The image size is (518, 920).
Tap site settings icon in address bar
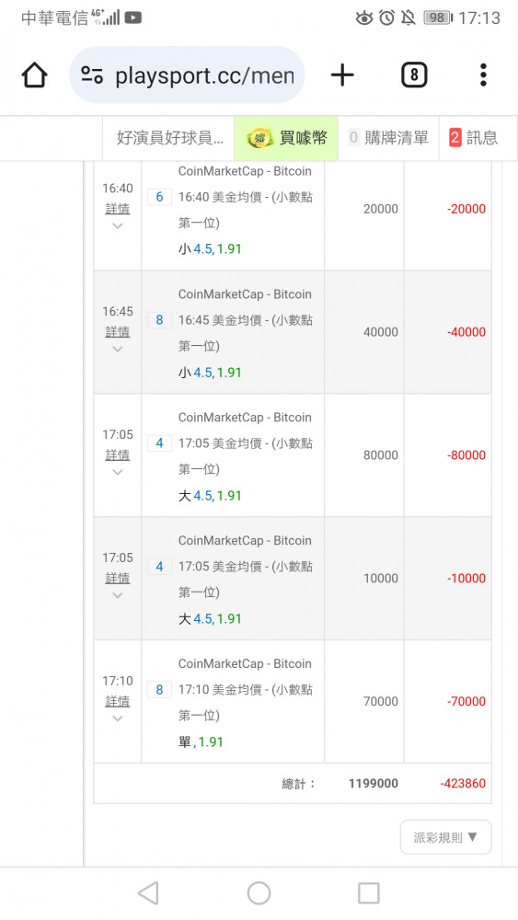[92, 75]
